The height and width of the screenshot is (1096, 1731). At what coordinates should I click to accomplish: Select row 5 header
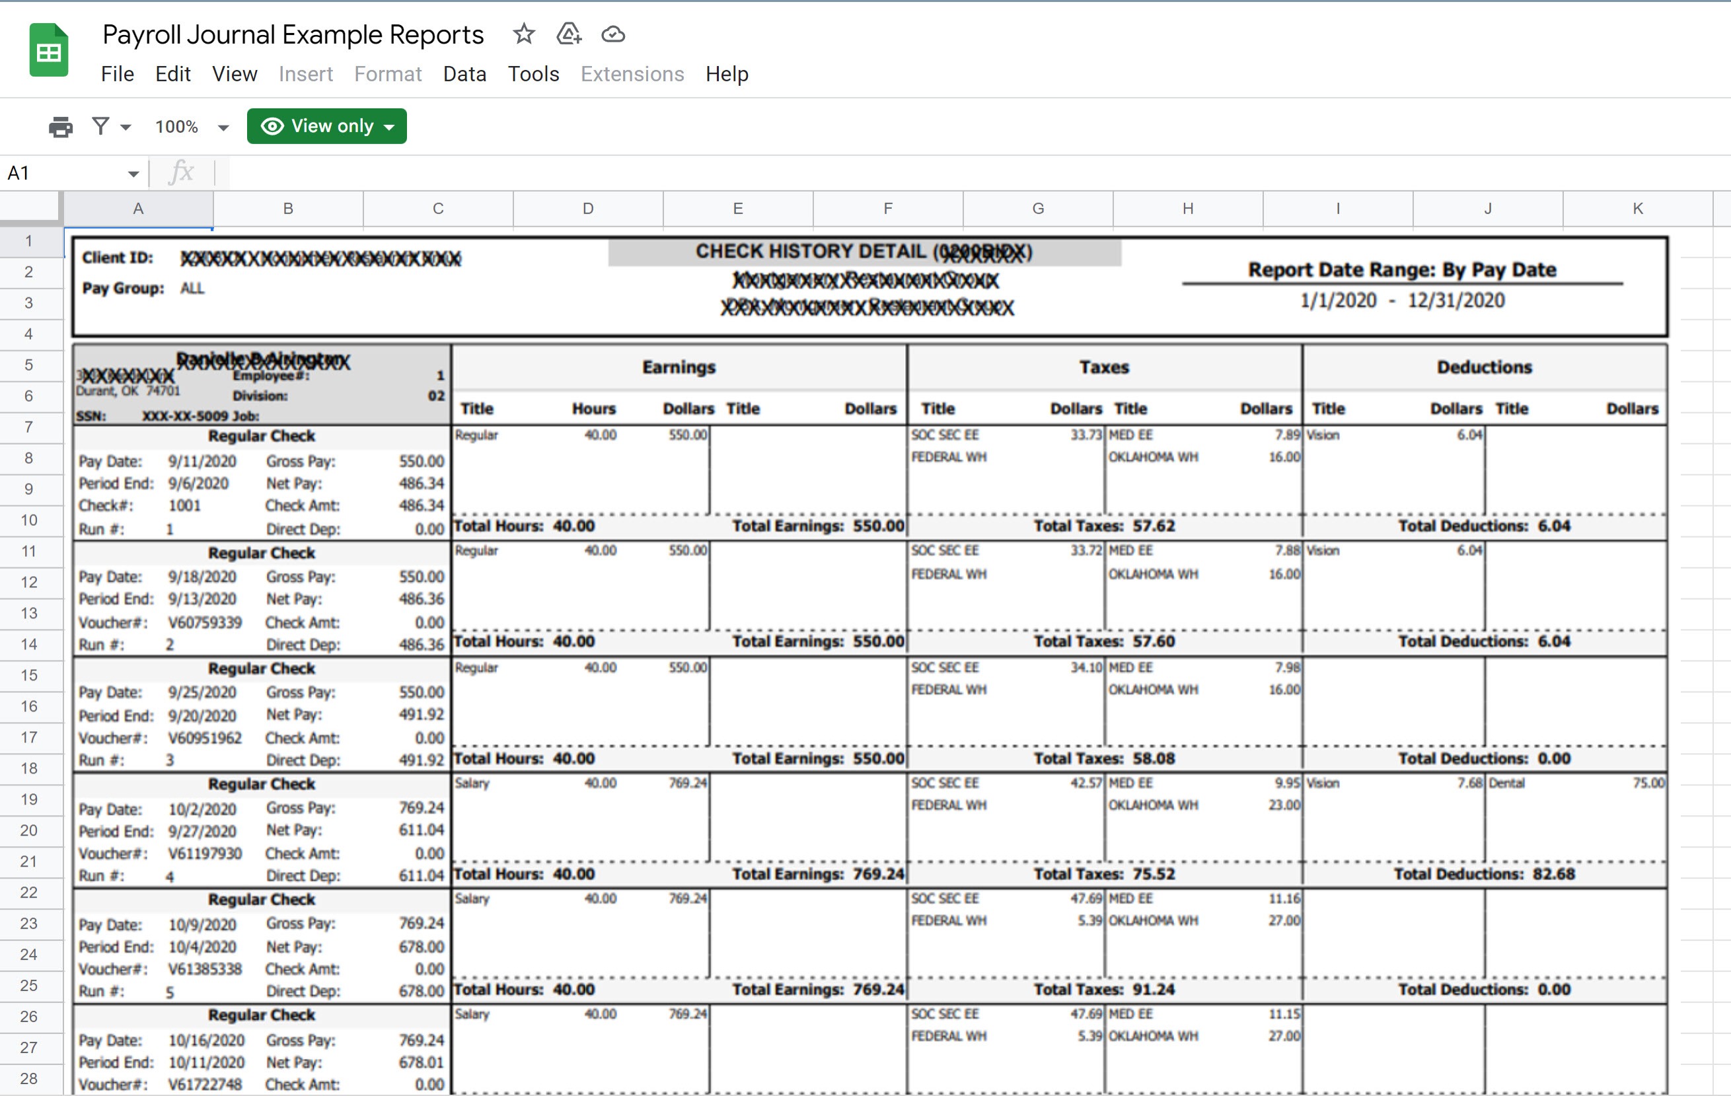(29, 365)
